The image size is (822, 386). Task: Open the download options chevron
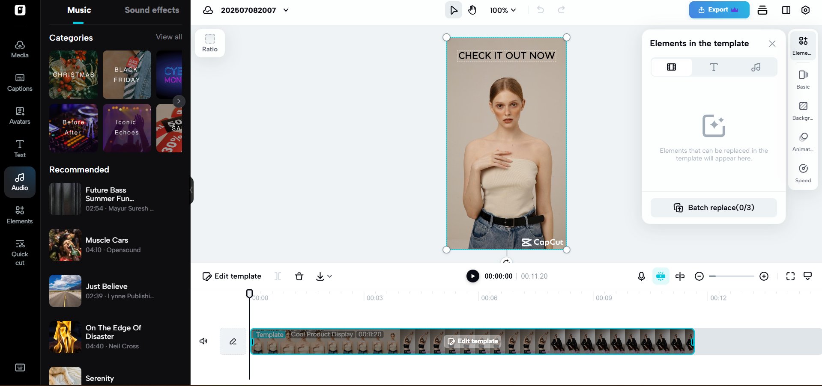click(x=329, y=276)
